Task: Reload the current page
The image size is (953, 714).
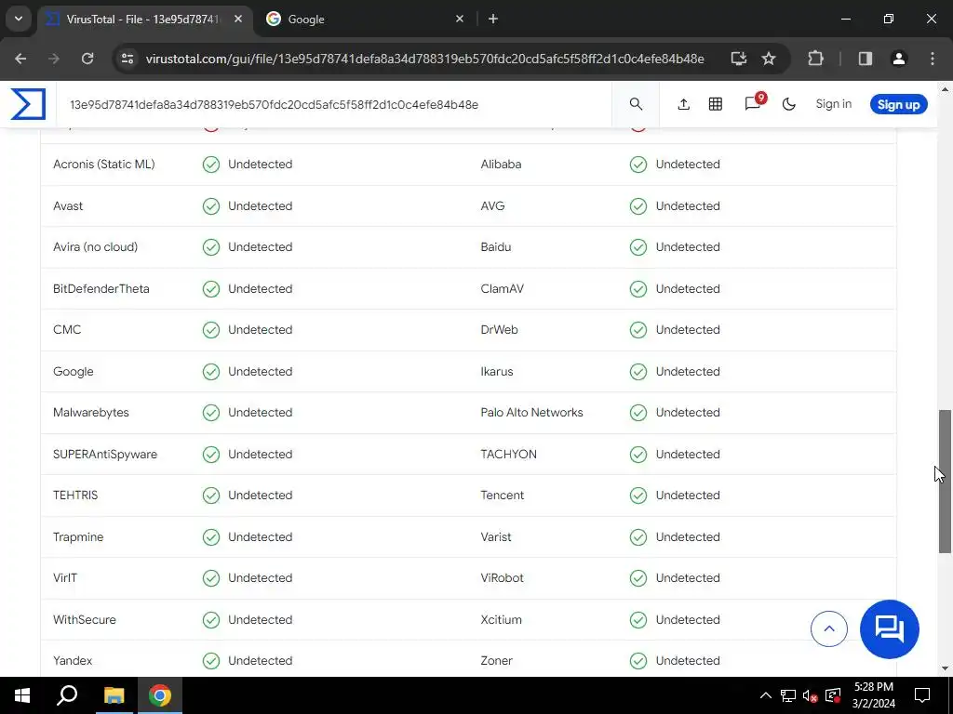Action: [x=87, y=59]
